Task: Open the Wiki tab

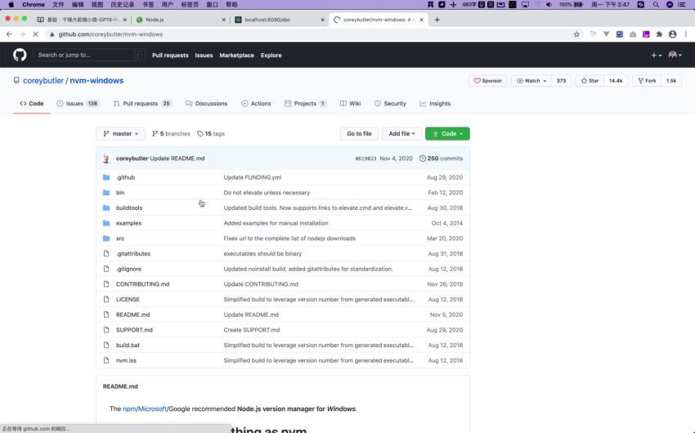Action: click(x=350, y=104)
